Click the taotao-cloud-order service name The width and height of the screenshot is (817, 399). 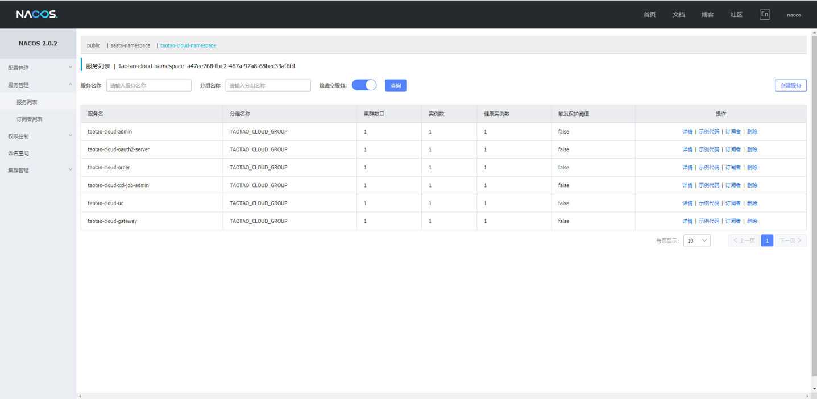[x=109, y=168]
